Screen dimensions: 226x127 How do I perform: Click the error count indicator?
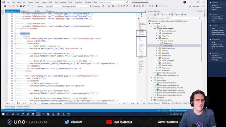[18, 103]
